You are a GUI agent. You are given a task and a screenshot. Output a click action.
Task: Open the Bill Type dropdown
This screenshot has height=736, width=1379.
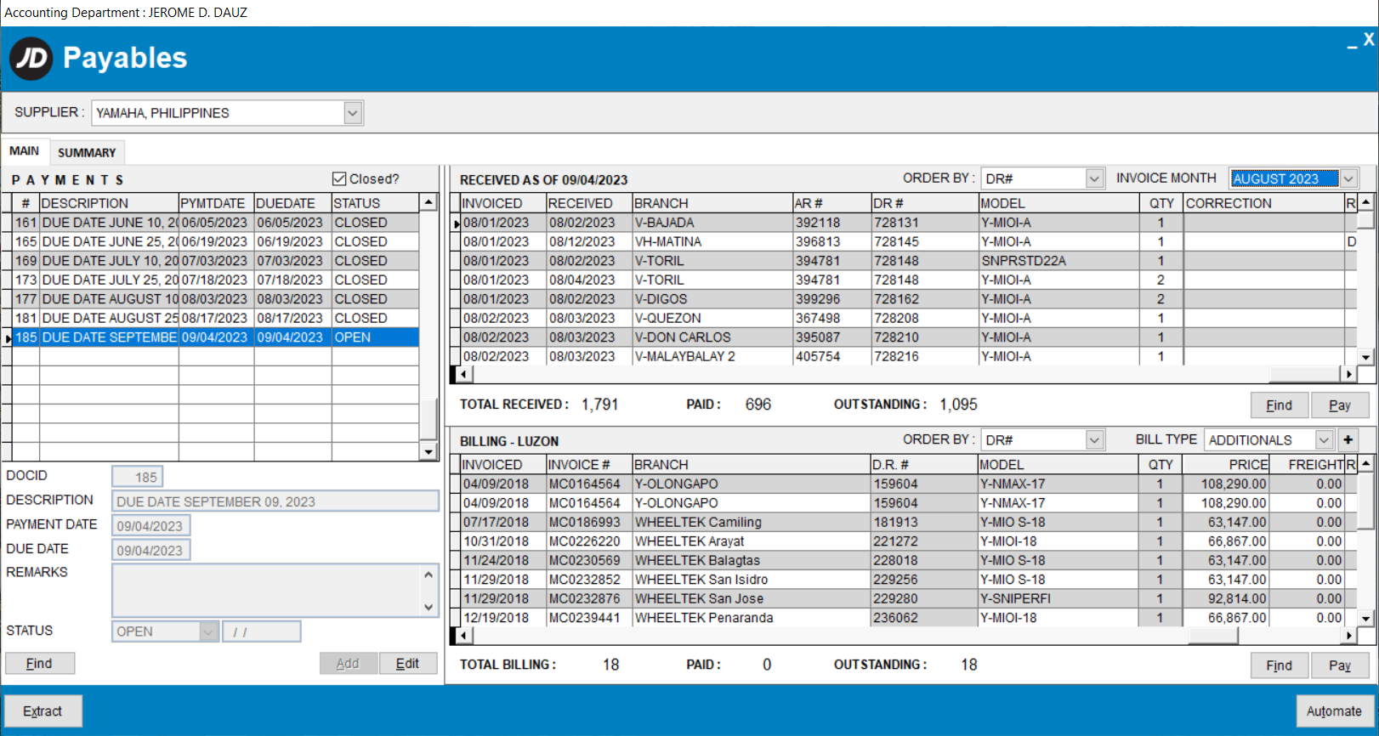tap(1324, 440)
